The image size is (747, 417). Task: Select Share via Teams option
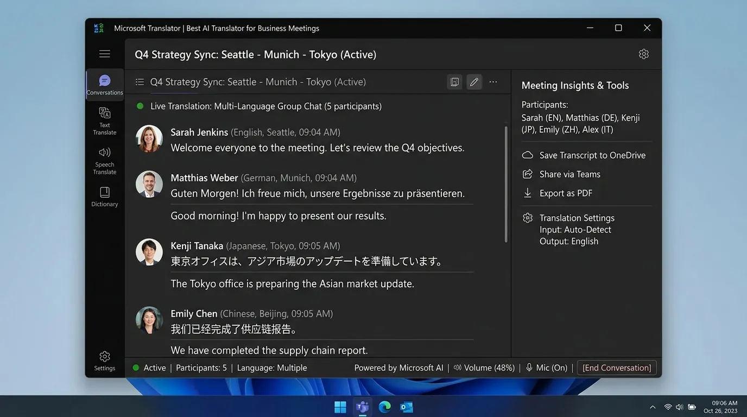pos(570,174)
